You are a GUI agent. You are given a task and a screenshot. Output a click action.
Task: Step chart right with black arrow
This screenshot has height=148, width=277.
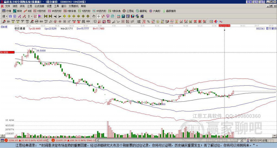[x=60, y=16]
